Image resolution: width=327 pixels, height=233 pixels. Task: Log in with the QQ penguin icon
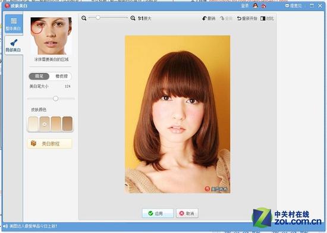(255, 6)
